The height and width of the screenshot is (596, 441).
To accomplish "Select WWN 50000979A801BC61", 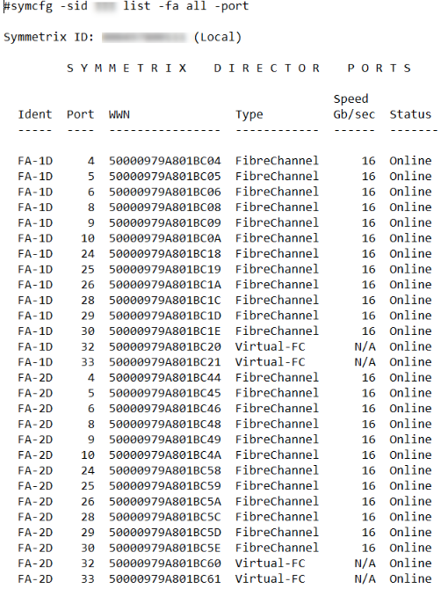I will pyautogui.click(x=165, y=579).
